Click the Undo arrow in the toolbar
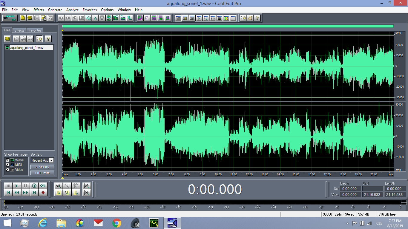408x229 pixels. click(x=61, y=18)
